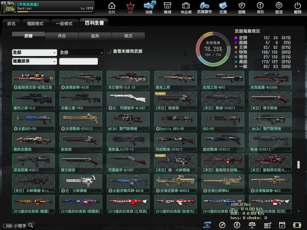Click the weapon list scrollbar handle
Viewport: 307px width, 230px height.
click(x=298, y=164)
